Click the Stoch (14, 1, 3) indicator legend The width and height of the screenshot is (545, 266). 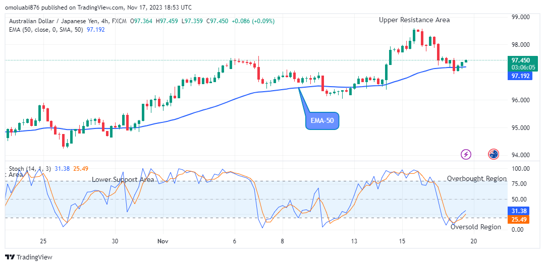[30, 169]
